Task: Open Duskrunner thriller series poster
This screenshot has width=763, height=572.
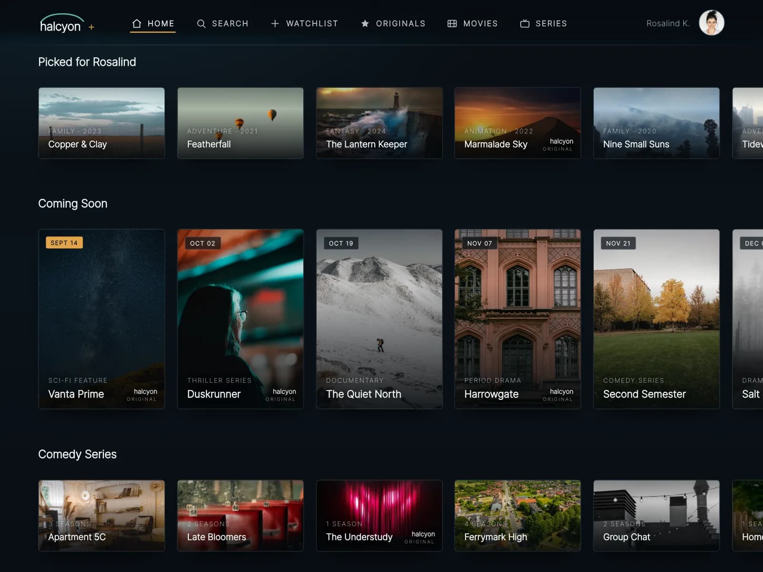Action: pos(240,319)
